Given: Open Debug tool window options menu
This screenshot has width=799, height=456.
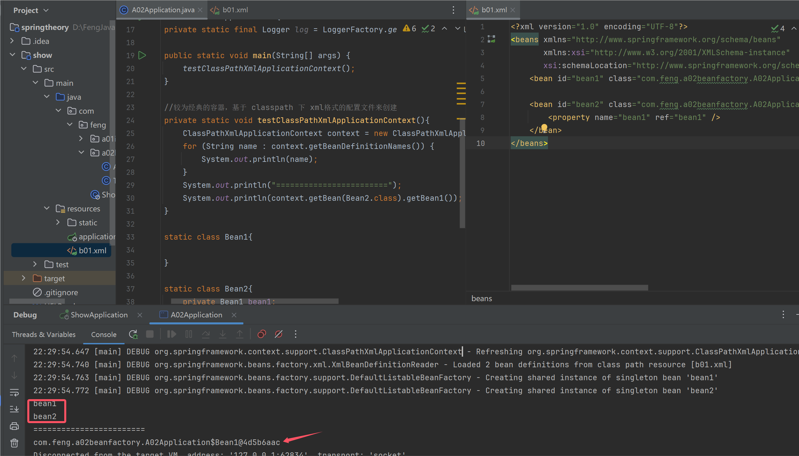Looking at the screenshot, I should 783,315.
